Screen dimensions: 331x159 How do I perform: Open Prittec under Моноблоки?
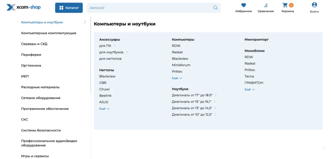tap(250, 70)
